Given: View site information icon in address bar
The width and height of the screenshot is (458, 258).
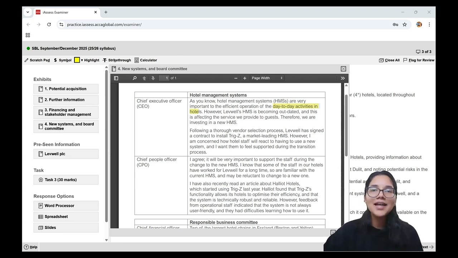Looking at the screenshot, I should point(61,24).
